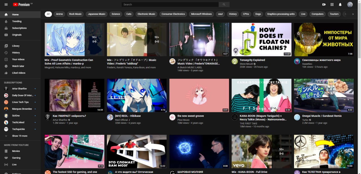Open Onegai Muscle / Eurobeat Remix title

(x=322, y=116)
